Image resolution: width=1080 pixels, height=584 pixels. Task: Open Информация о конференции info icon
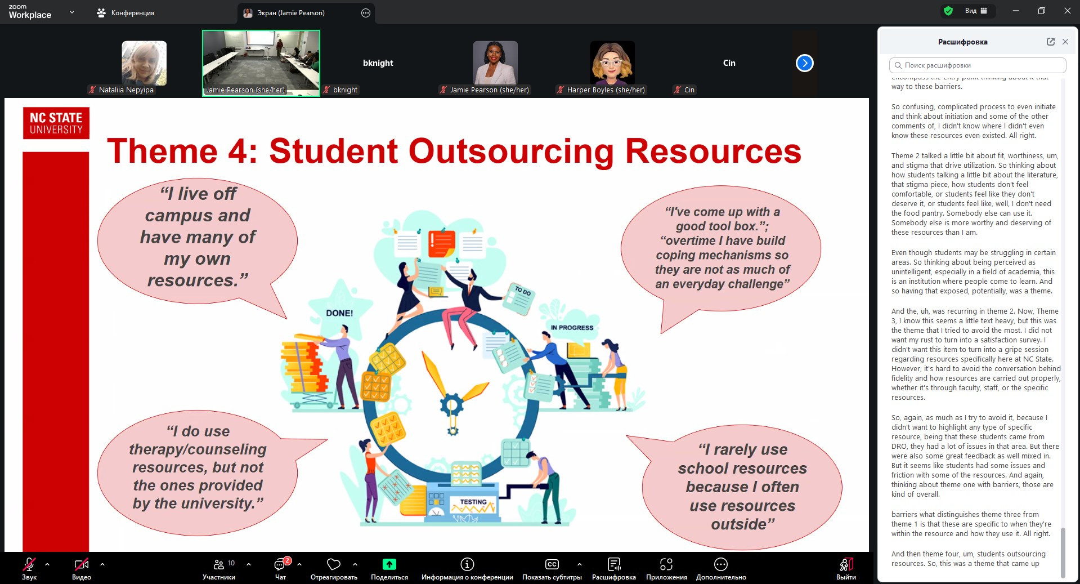(467, 565)
